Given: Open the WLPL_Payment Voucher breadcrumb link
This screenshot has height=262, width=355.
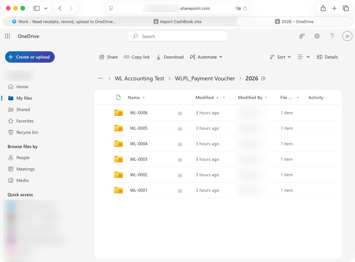Looking at the screenshot, I should pyautogui.click(x=205, y=78).
